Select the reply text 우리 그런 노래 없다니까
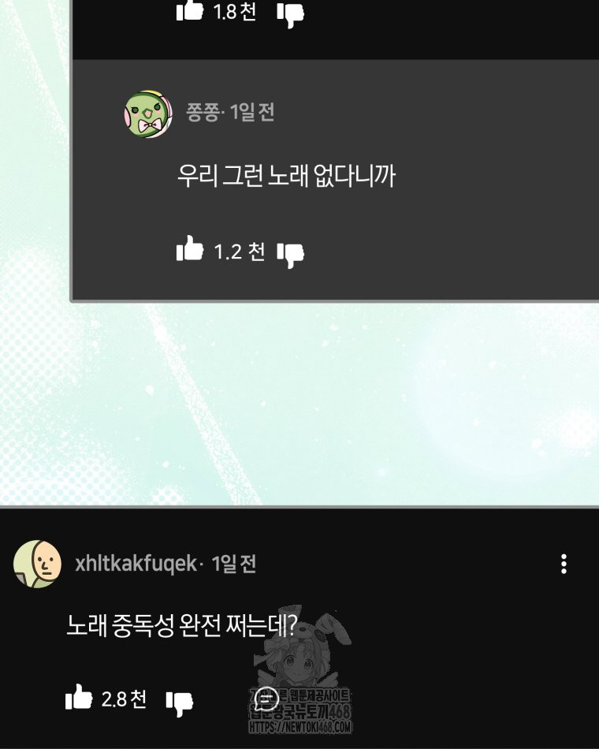 tap(286, 176)
